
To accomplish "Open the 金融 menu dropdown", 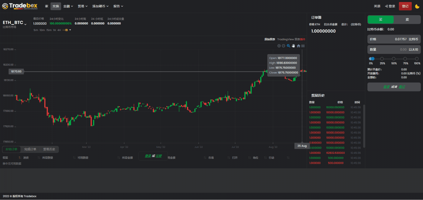I will tap(68, 6).
